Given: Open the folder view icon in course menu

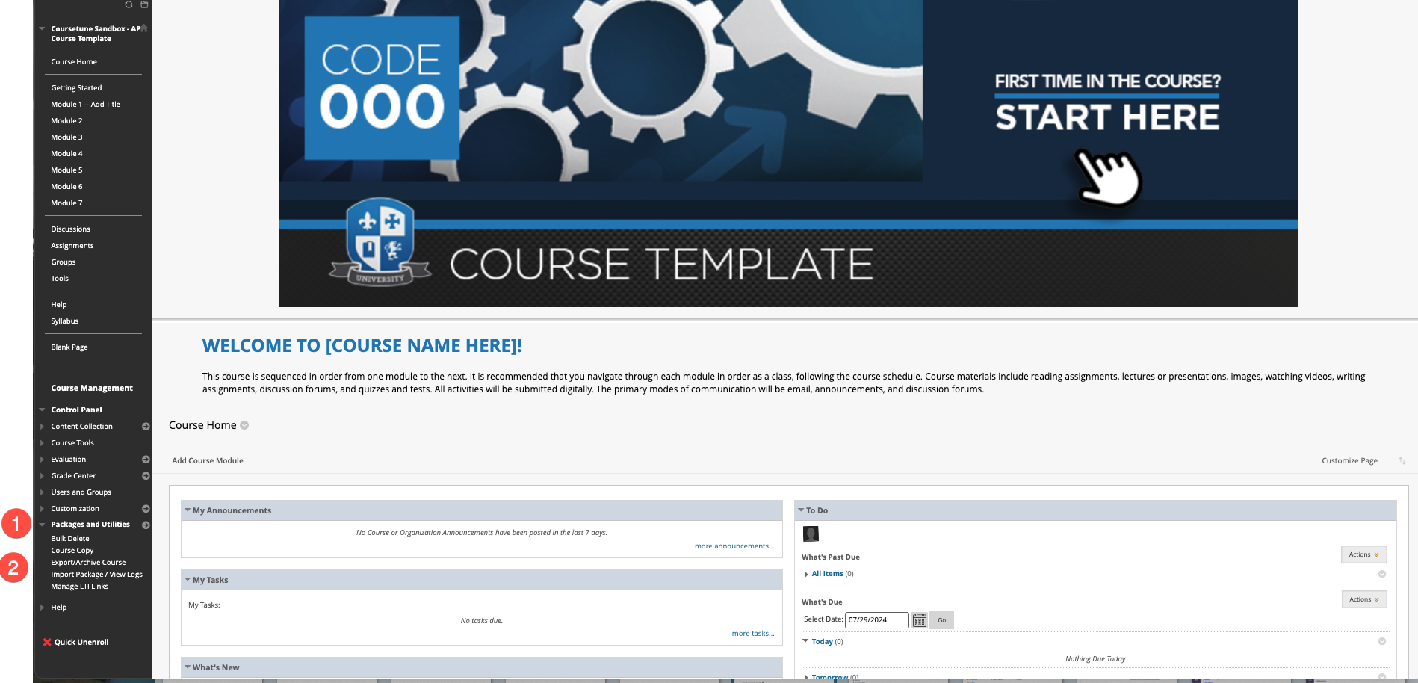Looking at the screenshot, I should (144, 4).
